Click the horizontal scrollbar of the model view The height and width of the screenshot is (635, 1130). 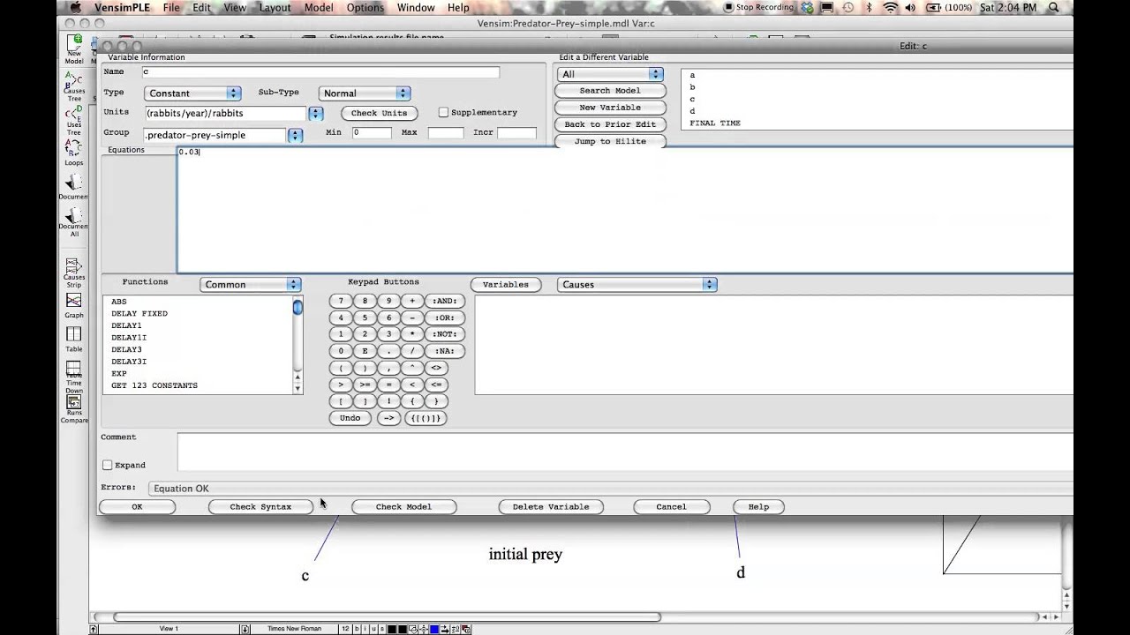[x=387, y=617]
